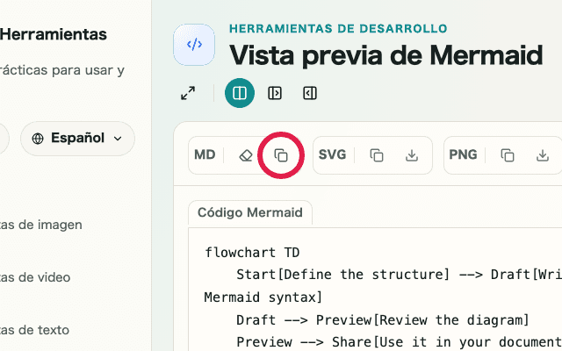Click the Herramientas heading
Screen dimensions: 562x351
pos(54,35)
